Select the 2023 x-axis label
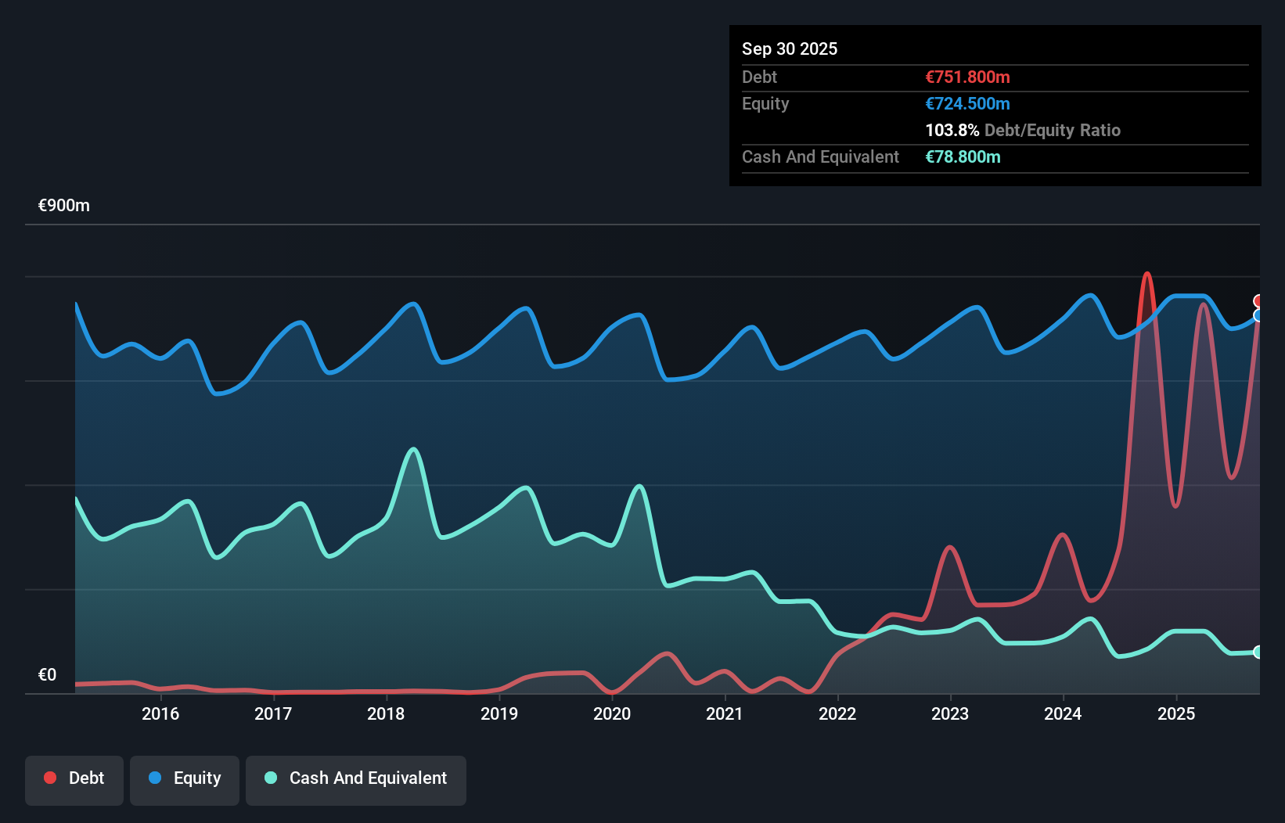This screenshot has height=823, width=1285. click(x=950, y=713)
